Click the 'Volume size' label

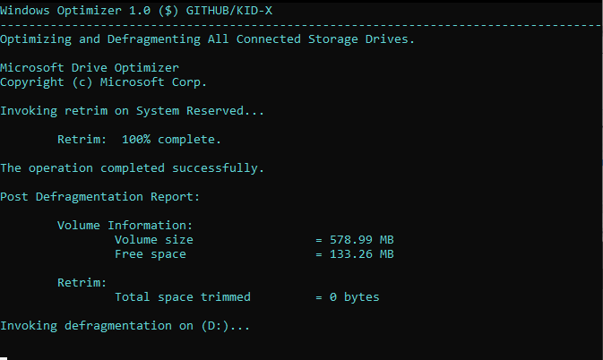click(153, 240)
